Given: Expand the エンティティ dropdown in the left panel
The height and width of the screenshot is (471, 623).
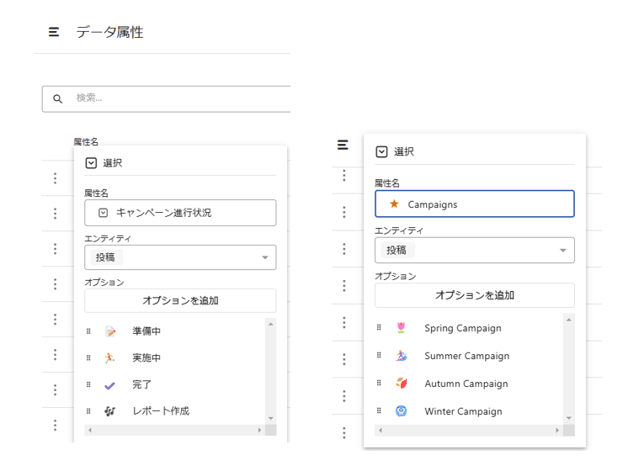Looking at the screenshot, I should coord(265,257).
